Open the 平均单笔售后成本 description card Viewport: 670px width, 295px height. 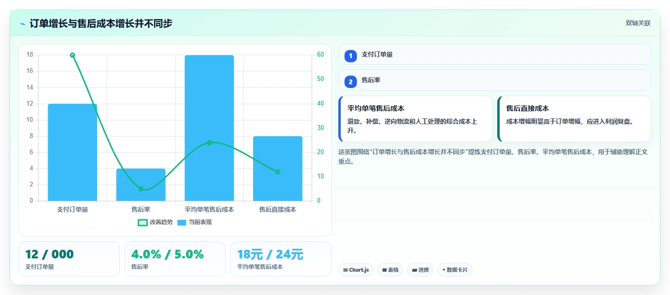click(x=415, y=119)
